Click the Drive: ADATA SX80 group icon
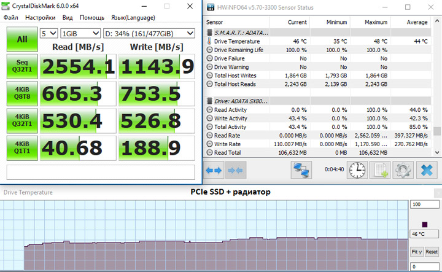The image size is (442, 272). (209, 101)
